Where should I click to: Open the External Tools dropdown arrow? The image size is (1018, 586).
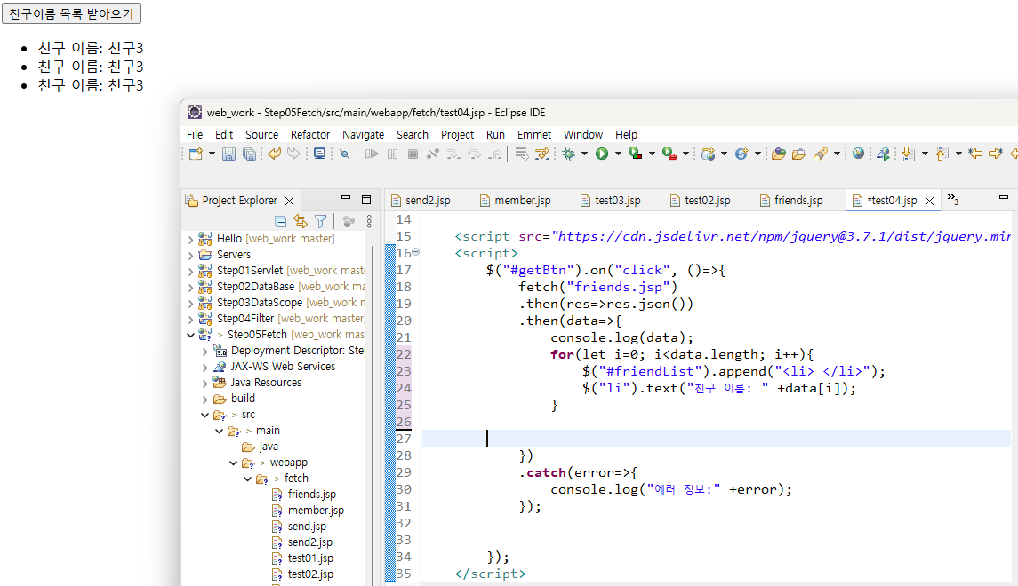[685, 154]
